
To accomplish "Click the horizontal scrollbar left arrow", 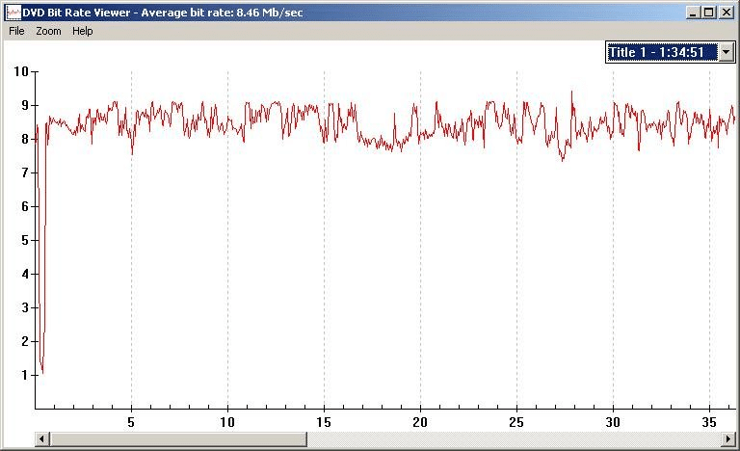I will coord(42,439).
